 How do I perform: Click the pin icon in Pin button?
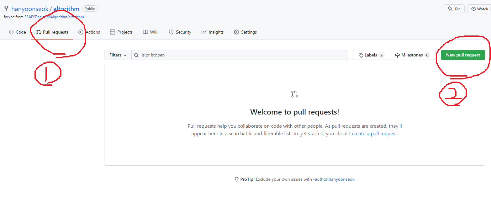coord(450,9)
